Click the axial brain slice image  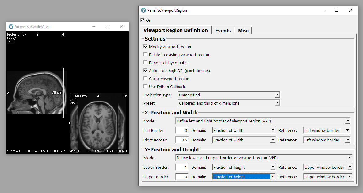[98, 123]
